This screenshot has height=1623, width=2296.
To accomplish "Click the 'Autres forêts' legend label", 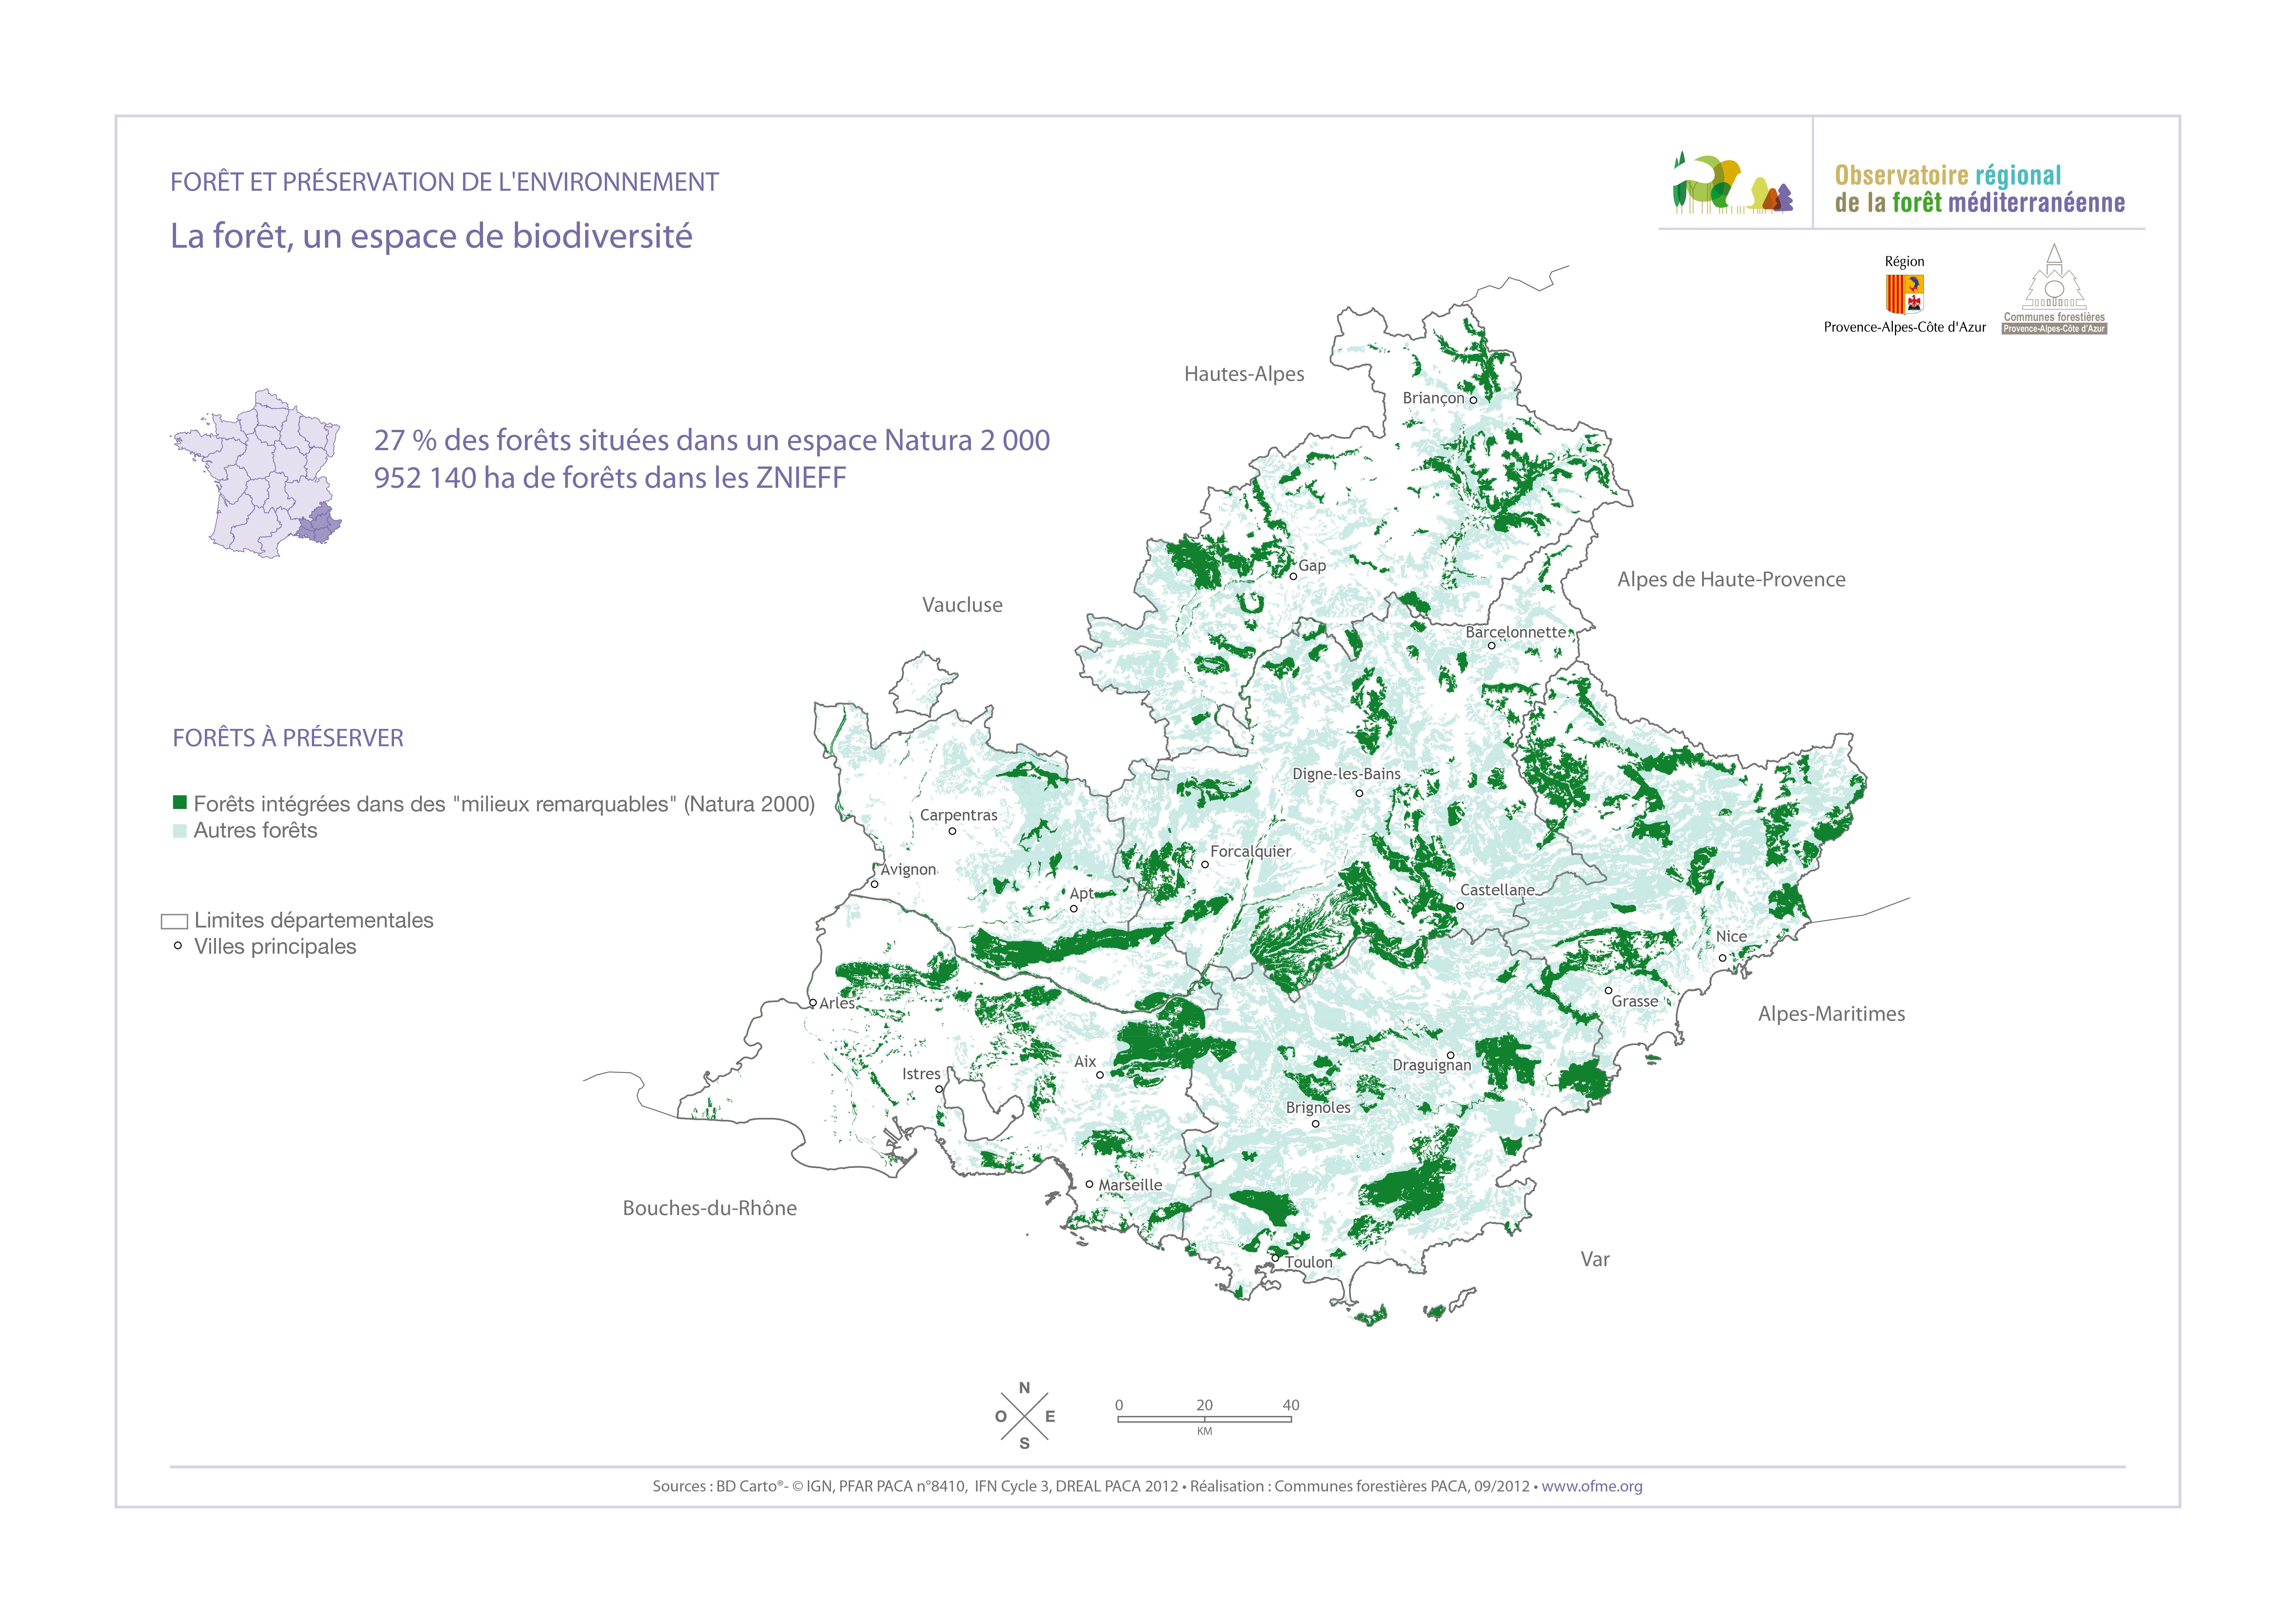I will (x=255, y=831).
